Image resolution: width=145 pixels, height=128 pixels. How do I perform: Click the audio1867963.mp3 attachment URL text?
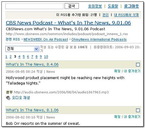coord(61,92)
